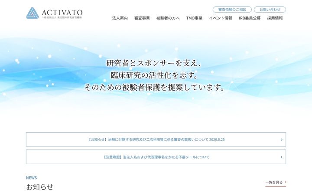Click the ACTIVATO triangle logo icon
Screen dimensions: 312x195
[x=32, y=13]
